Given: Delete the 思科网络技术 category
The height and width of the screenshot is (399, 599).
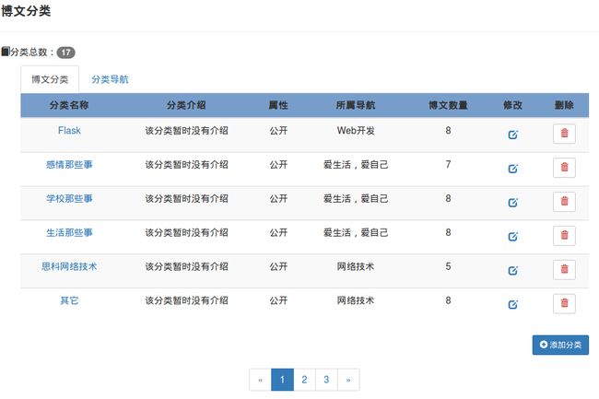Looking at the screenshot, I should point(564,270).
